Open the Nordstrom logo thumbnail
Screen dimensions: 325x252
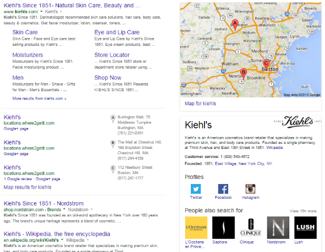pyautogui.click(x=278, y=228)
